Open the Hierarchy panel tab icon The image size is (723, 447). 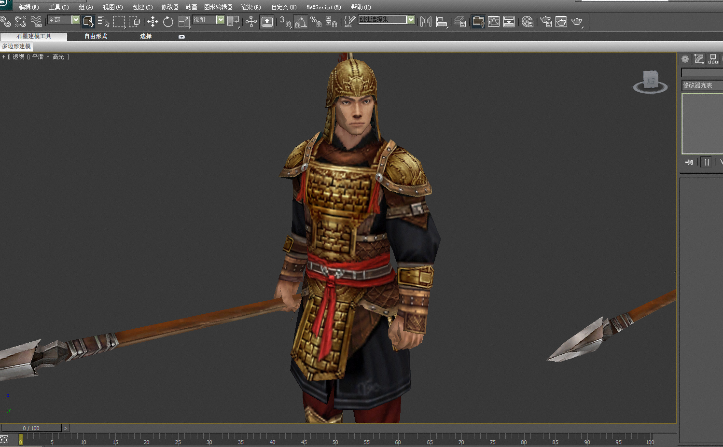[713, 59]
